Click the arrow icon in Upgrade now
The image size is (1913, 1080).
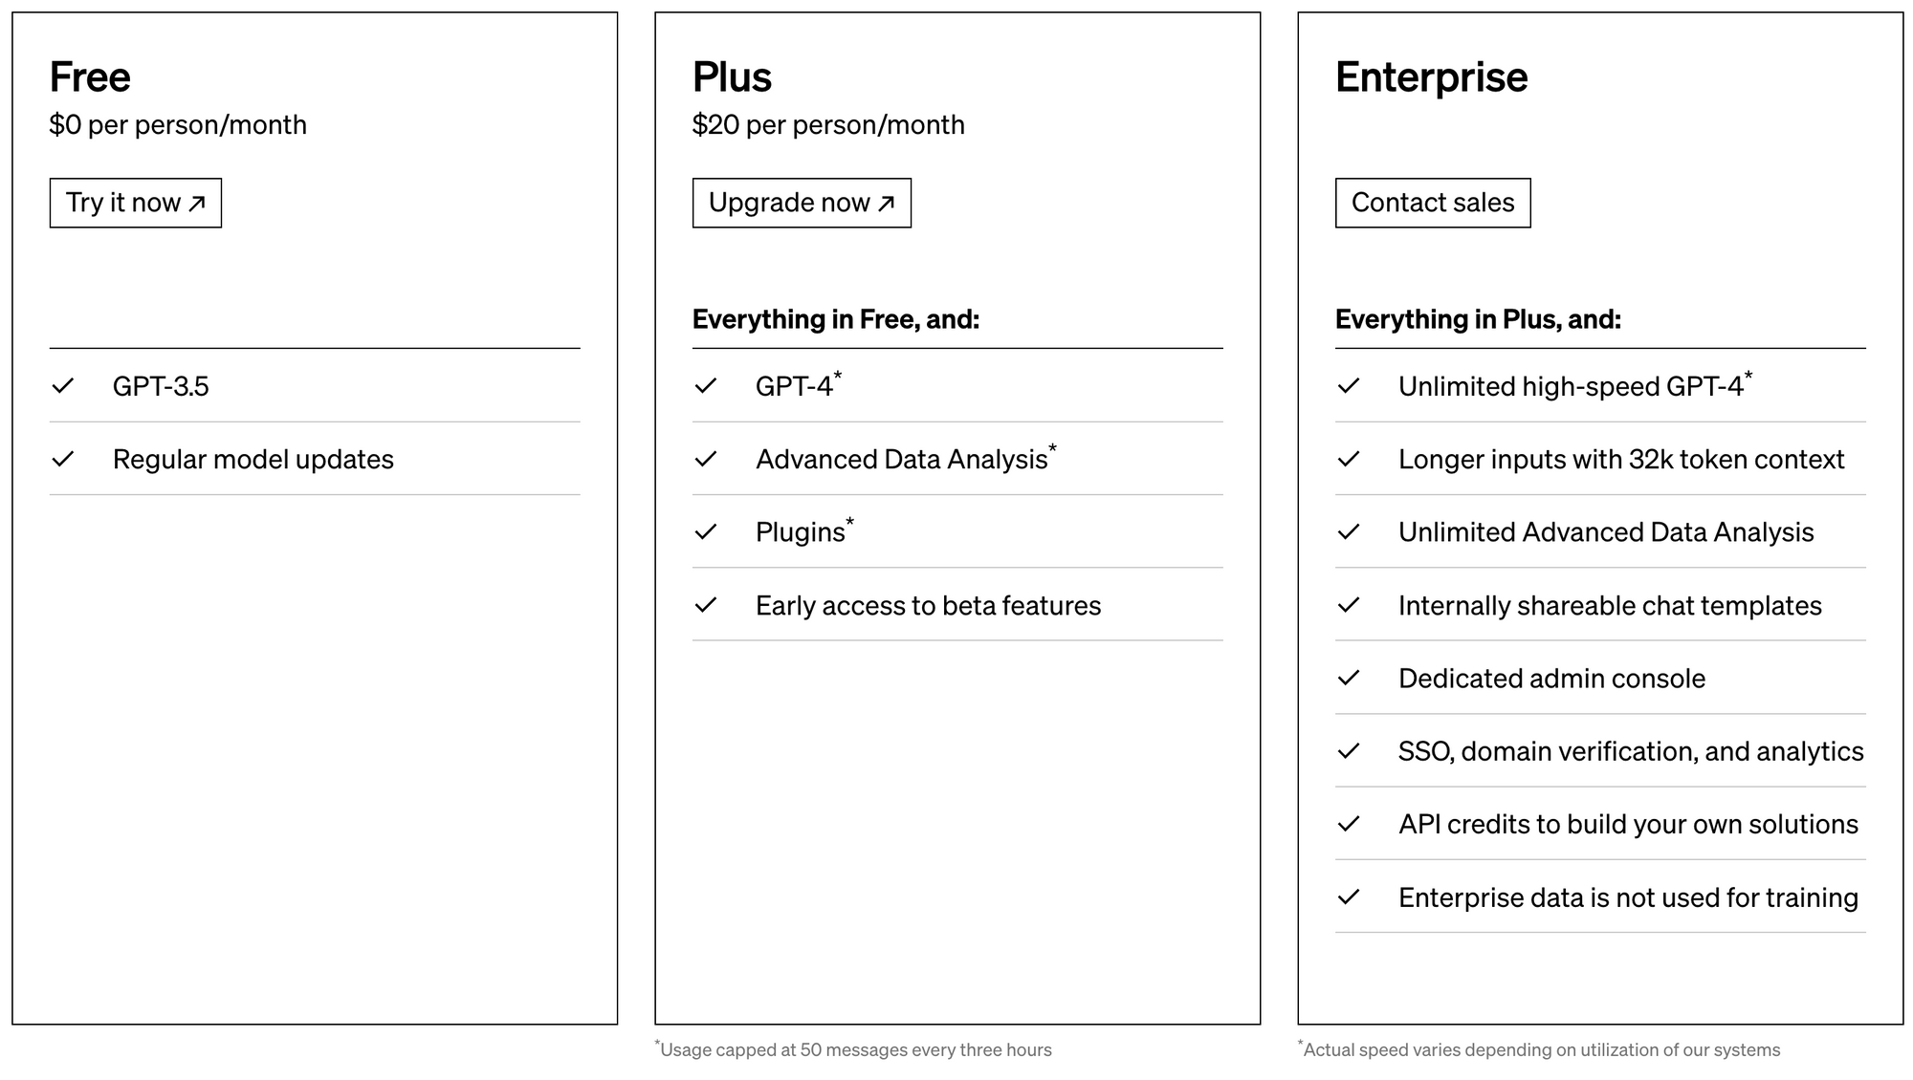[x=887, y=204]
